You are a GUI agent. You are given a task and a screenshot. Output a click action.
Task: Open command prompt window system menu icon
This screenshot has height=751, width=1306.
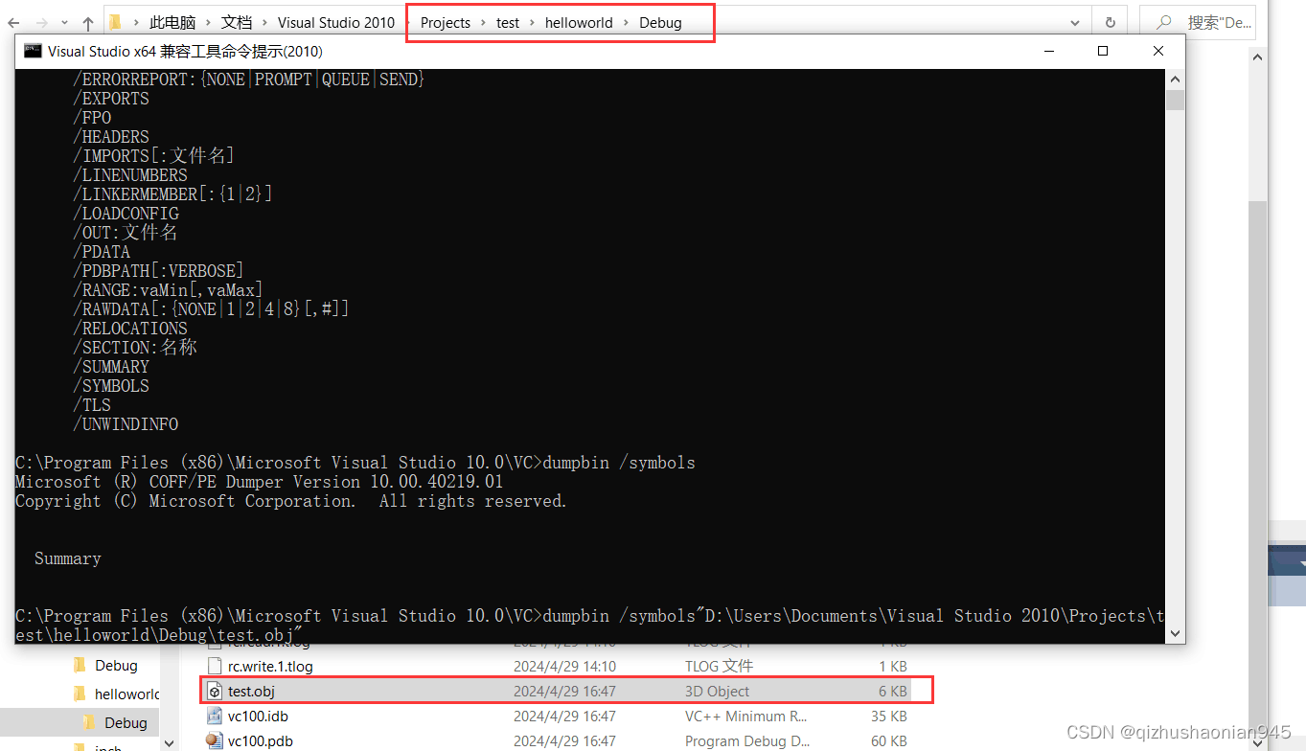click(x=33, y=51)
